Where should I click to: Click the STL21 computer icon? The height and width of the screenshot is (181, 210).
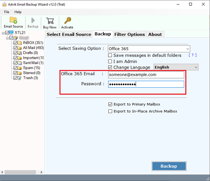coord(11,33)
